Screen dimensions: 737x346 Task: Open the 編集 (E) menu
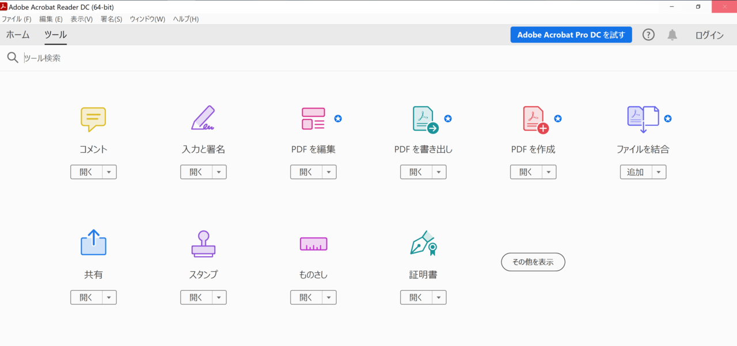pos(51,19)
